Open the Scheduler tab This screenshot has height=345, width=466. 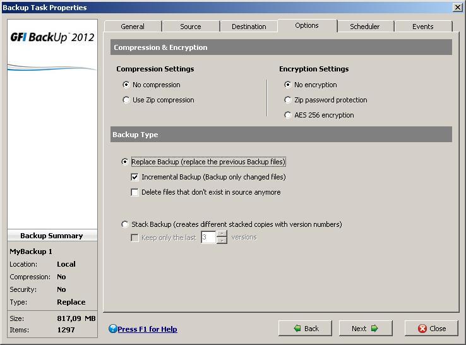(365, 27)
